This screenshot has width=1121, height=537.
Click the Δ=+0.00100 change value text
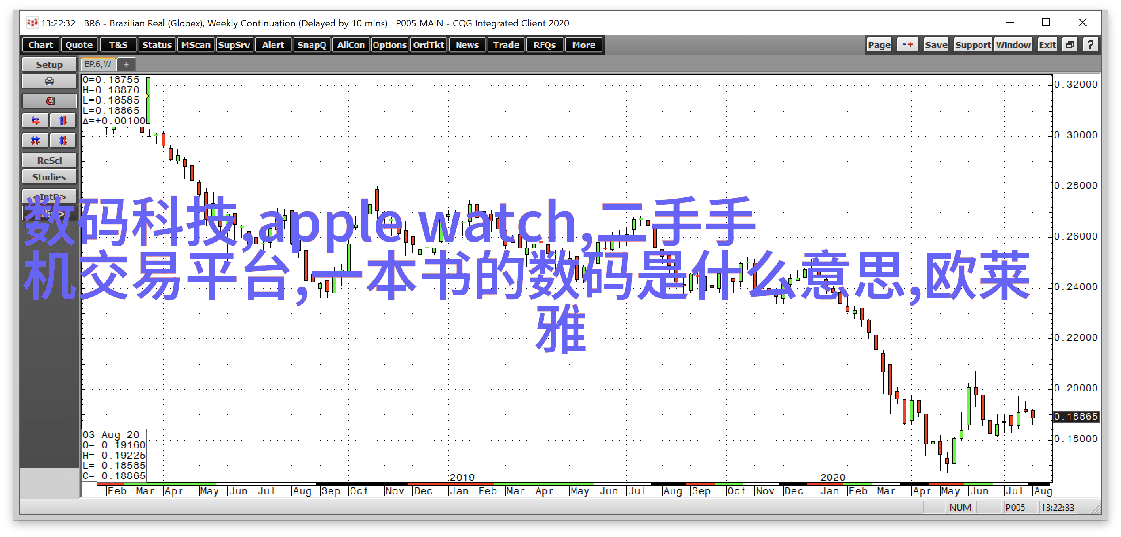point(114,121)
